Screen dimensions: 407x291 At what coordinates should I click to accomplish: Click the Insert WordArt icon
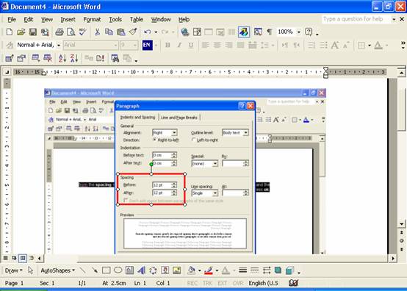tap(142, 270)
